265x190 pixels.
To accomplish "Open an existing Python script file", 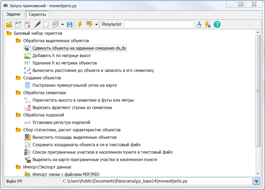I will [9, 24].
